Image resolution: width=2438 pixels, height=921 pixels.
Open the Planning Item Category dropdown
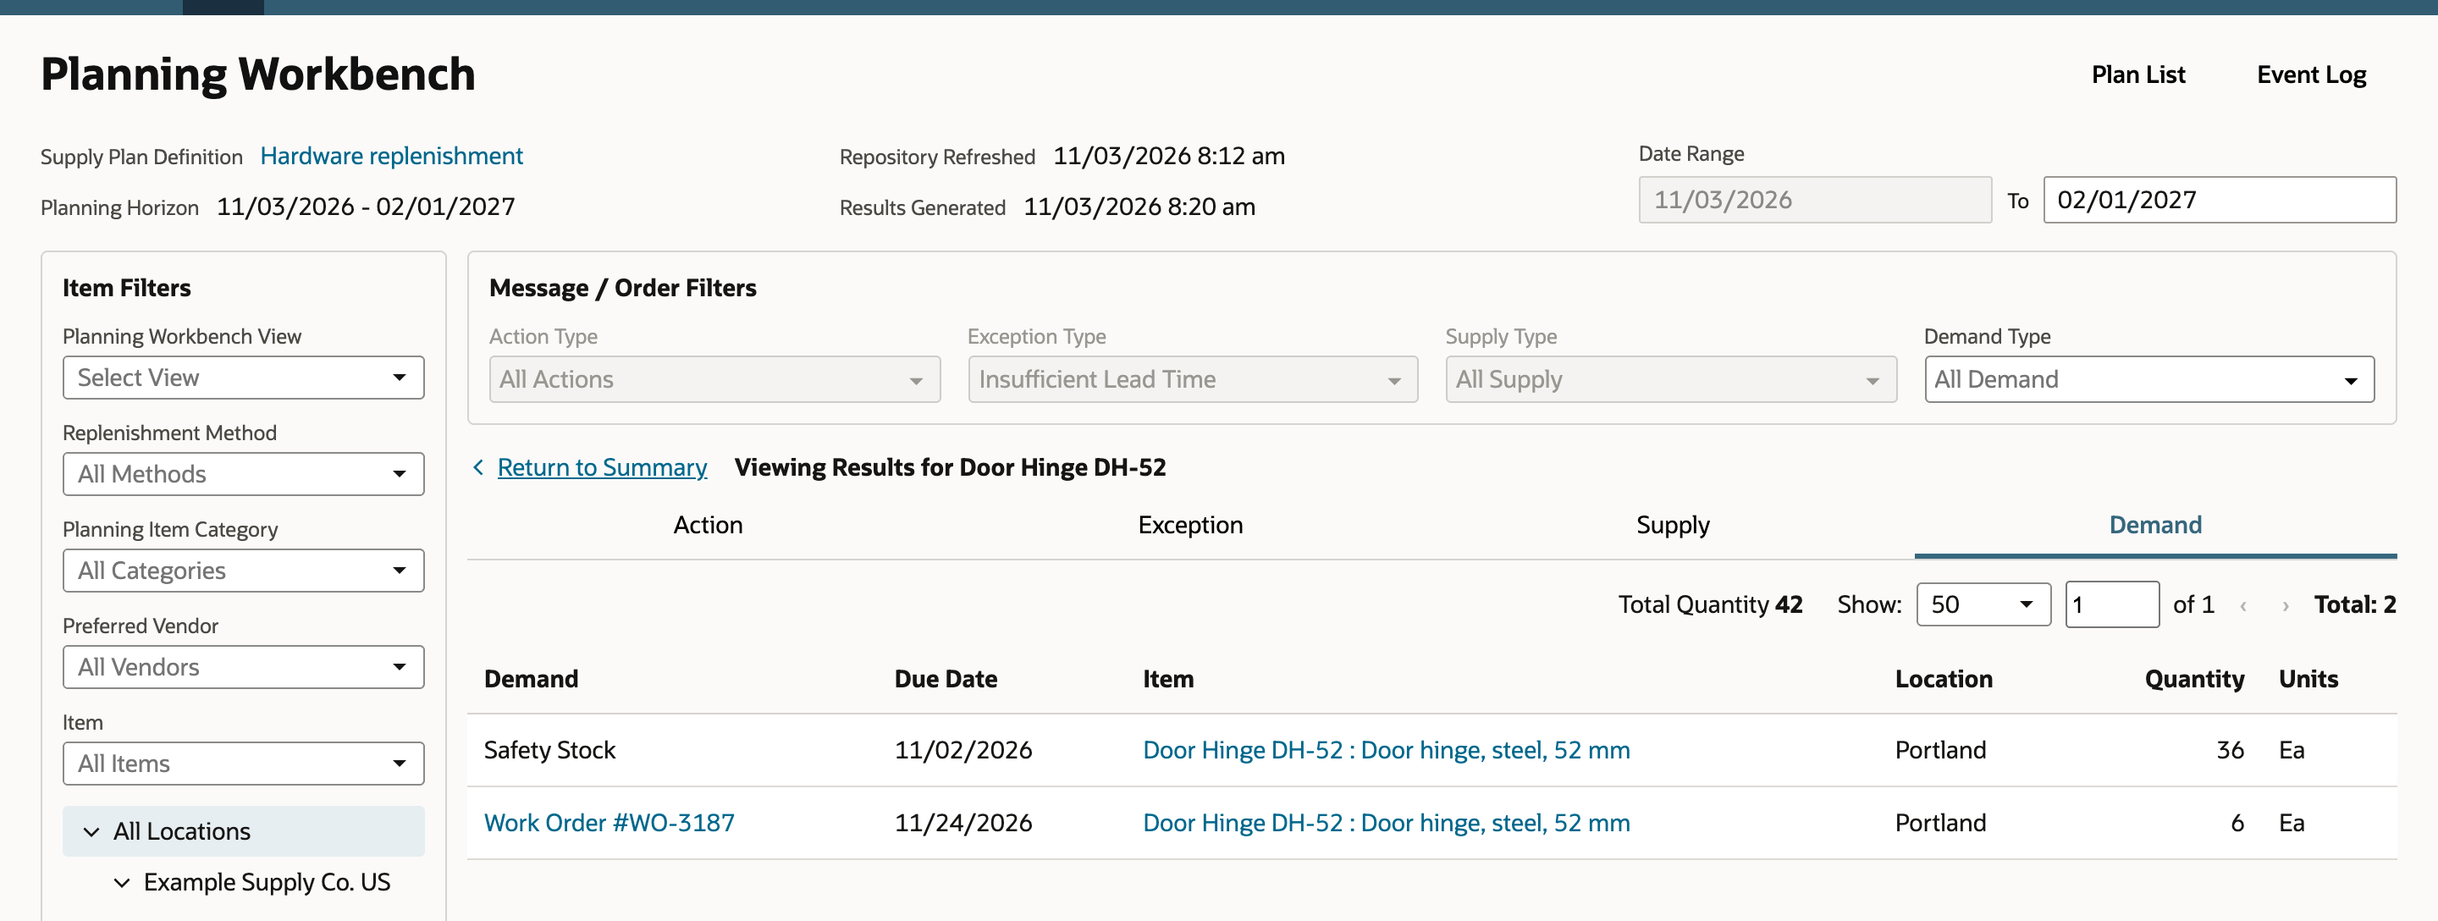click(x=243, y=571)
